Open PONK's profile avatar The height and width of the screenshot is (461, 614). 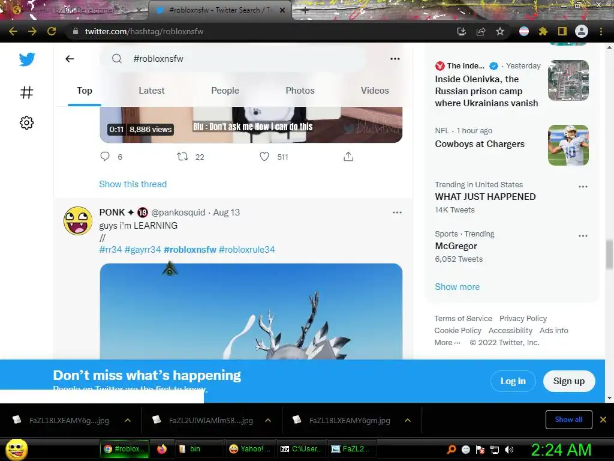[78, 221]
